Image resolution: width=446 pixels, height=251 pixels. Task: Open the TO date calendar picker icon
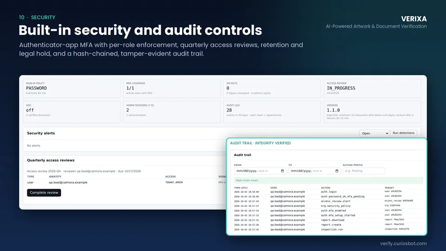tap(337, 171)
